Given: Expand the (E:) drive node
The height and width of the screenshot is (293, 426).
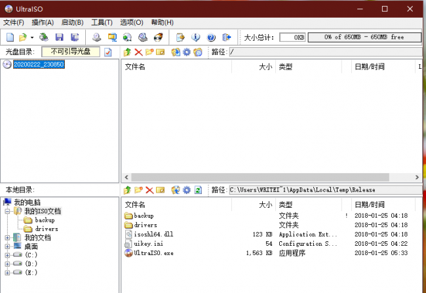Looking at the screenshot, I should click(7, 273).
